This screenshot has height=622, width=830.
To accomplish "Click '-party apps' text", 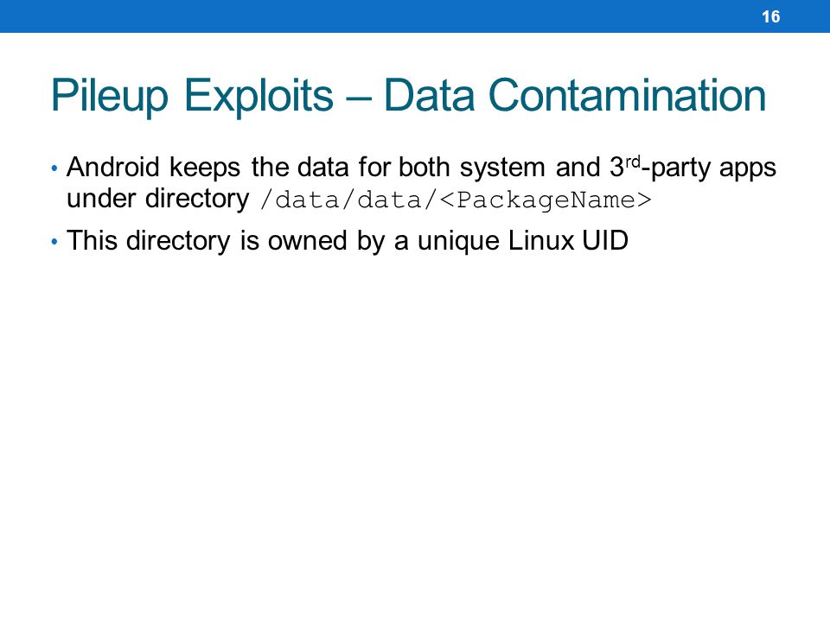I will pyautogui.click(x=709, y=168).
